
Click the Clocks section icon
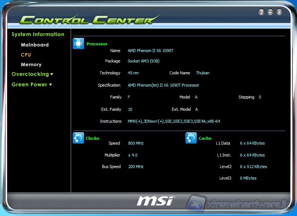tap(78, 138)
